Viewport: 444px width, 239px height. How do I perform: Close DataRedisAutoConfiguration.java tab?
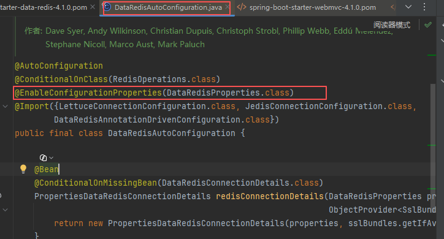[x=227, y=7]
